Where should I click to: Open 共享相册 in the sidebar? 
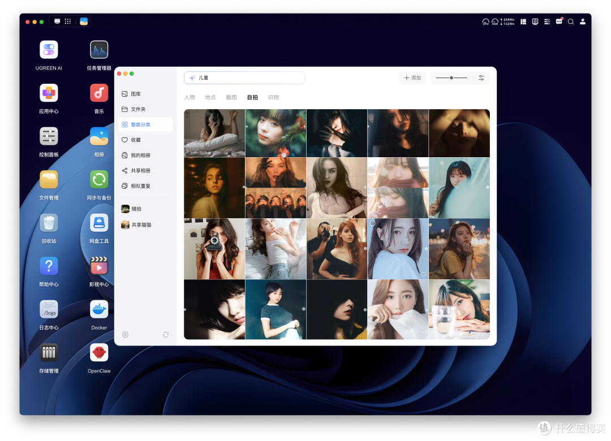[145, 171]
